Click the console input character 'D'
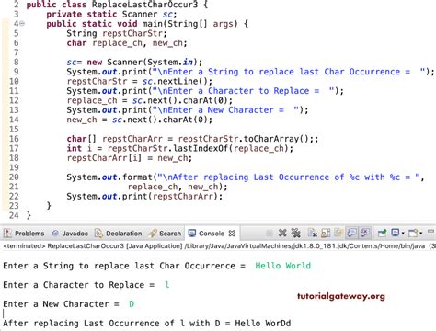The height and width of the screenshot is (331, 436). point(132,304)
